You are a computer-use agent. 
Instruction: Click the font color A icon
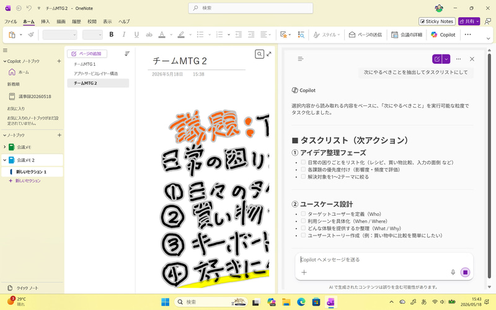tap(162, 35)
